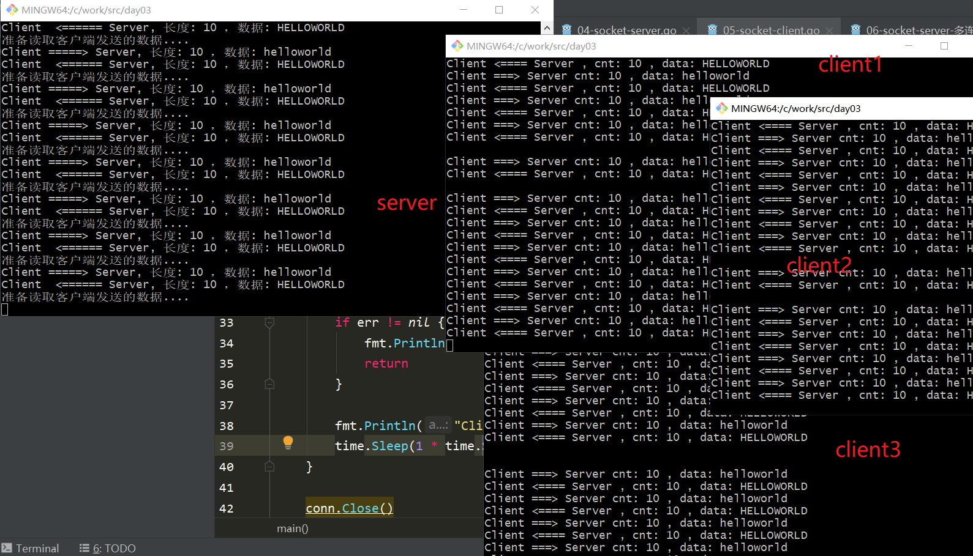Image resolution: width=973 pixels, height=556 pixels.
Task: Close the 05-socket-client.go tab
Action: click(x=829, y=31)
